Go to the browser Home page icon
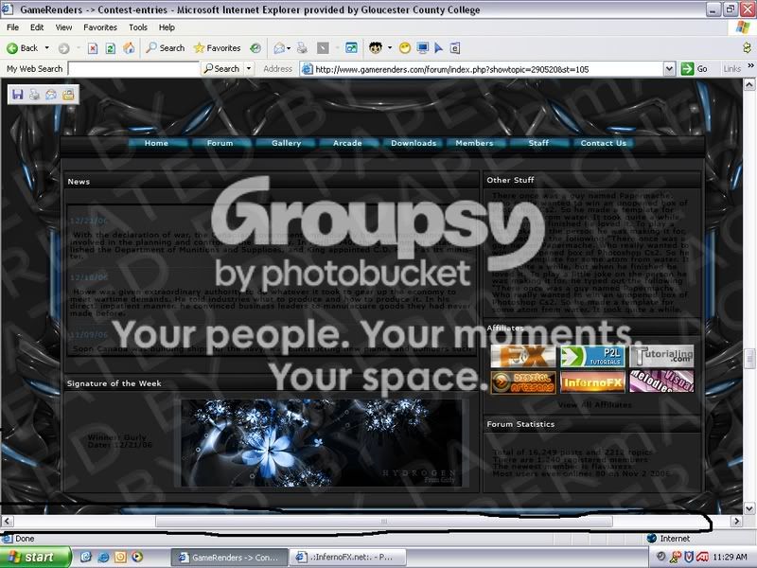The height and width of the screenshot is (568, 757). click(x=129, y=48)
